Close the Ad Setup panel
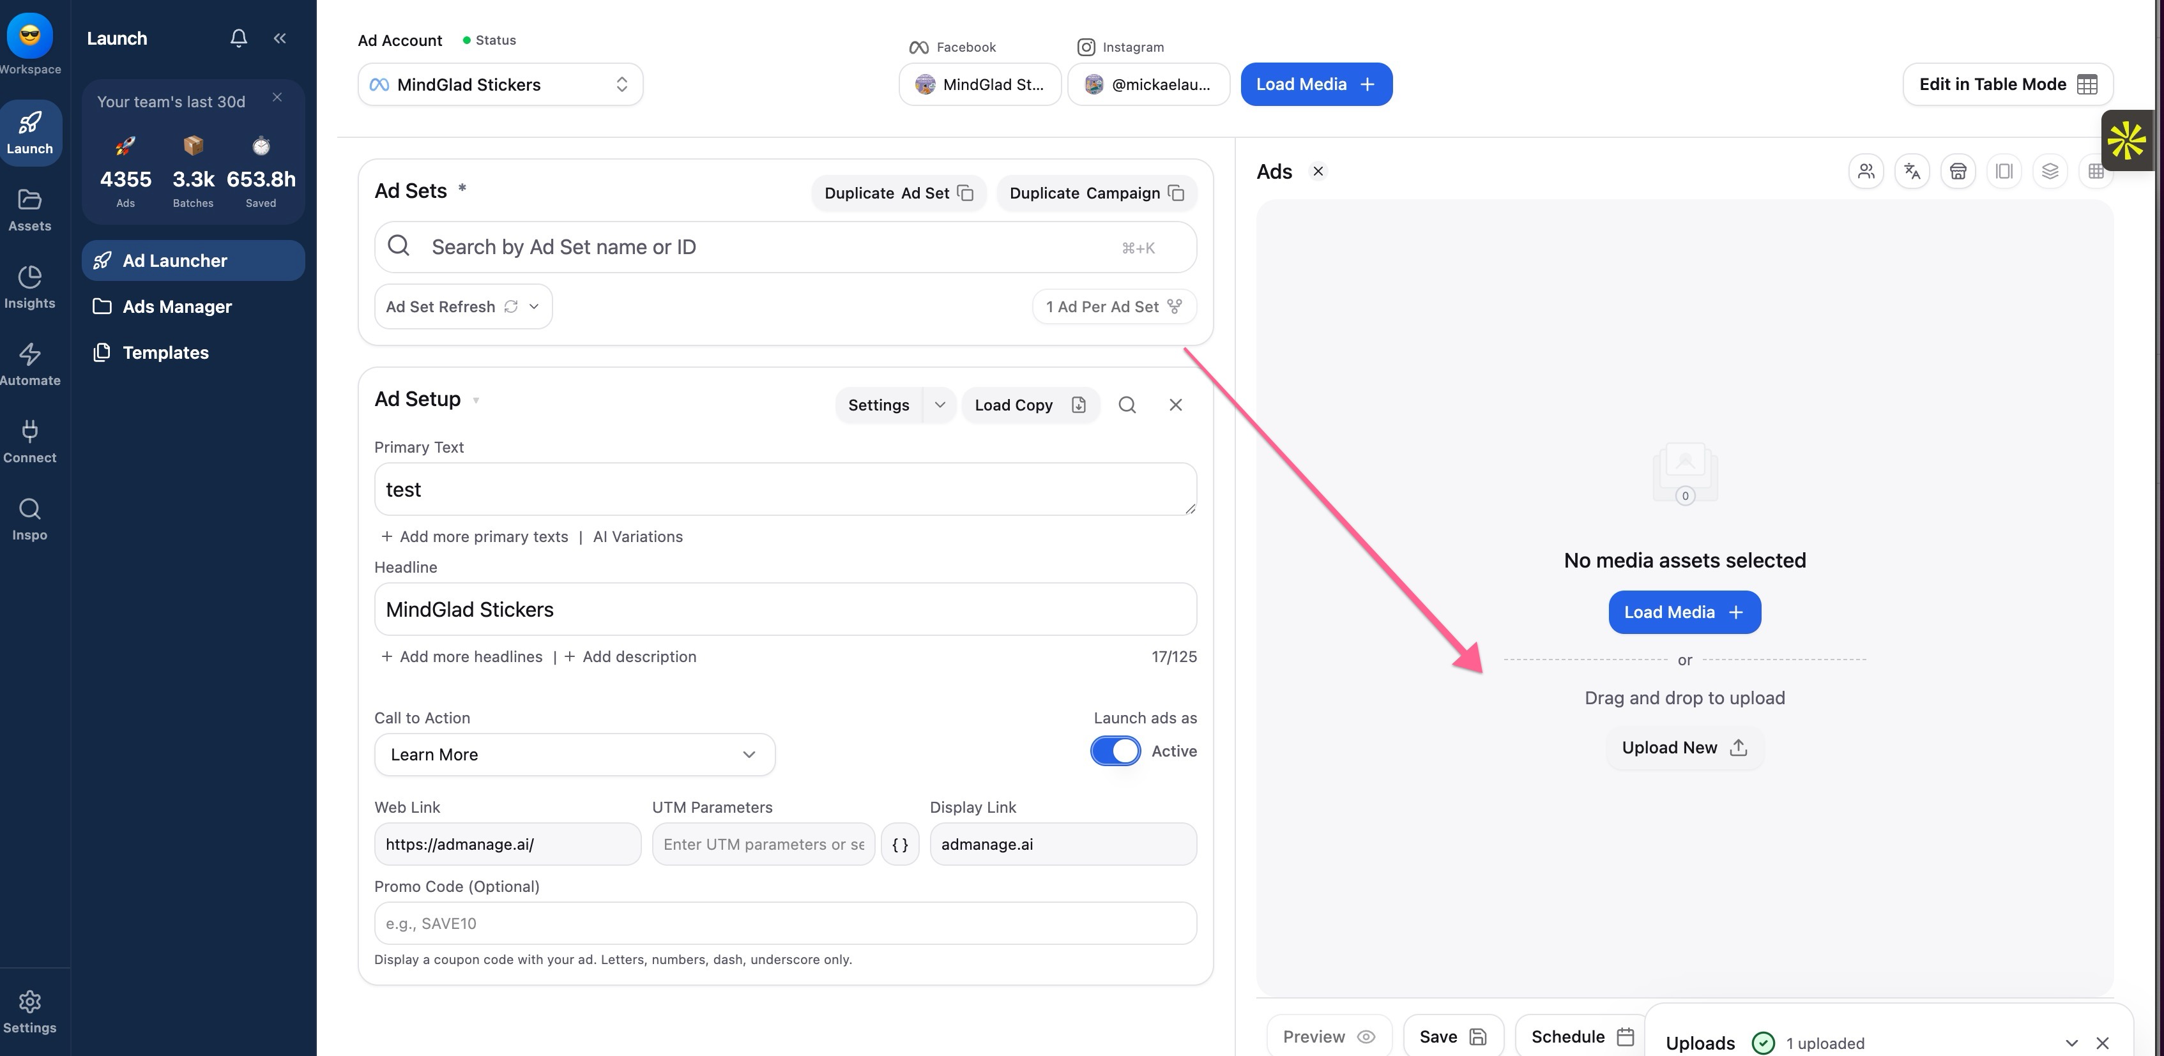Screen dimensions: 2164x1056 [1176, 405]
